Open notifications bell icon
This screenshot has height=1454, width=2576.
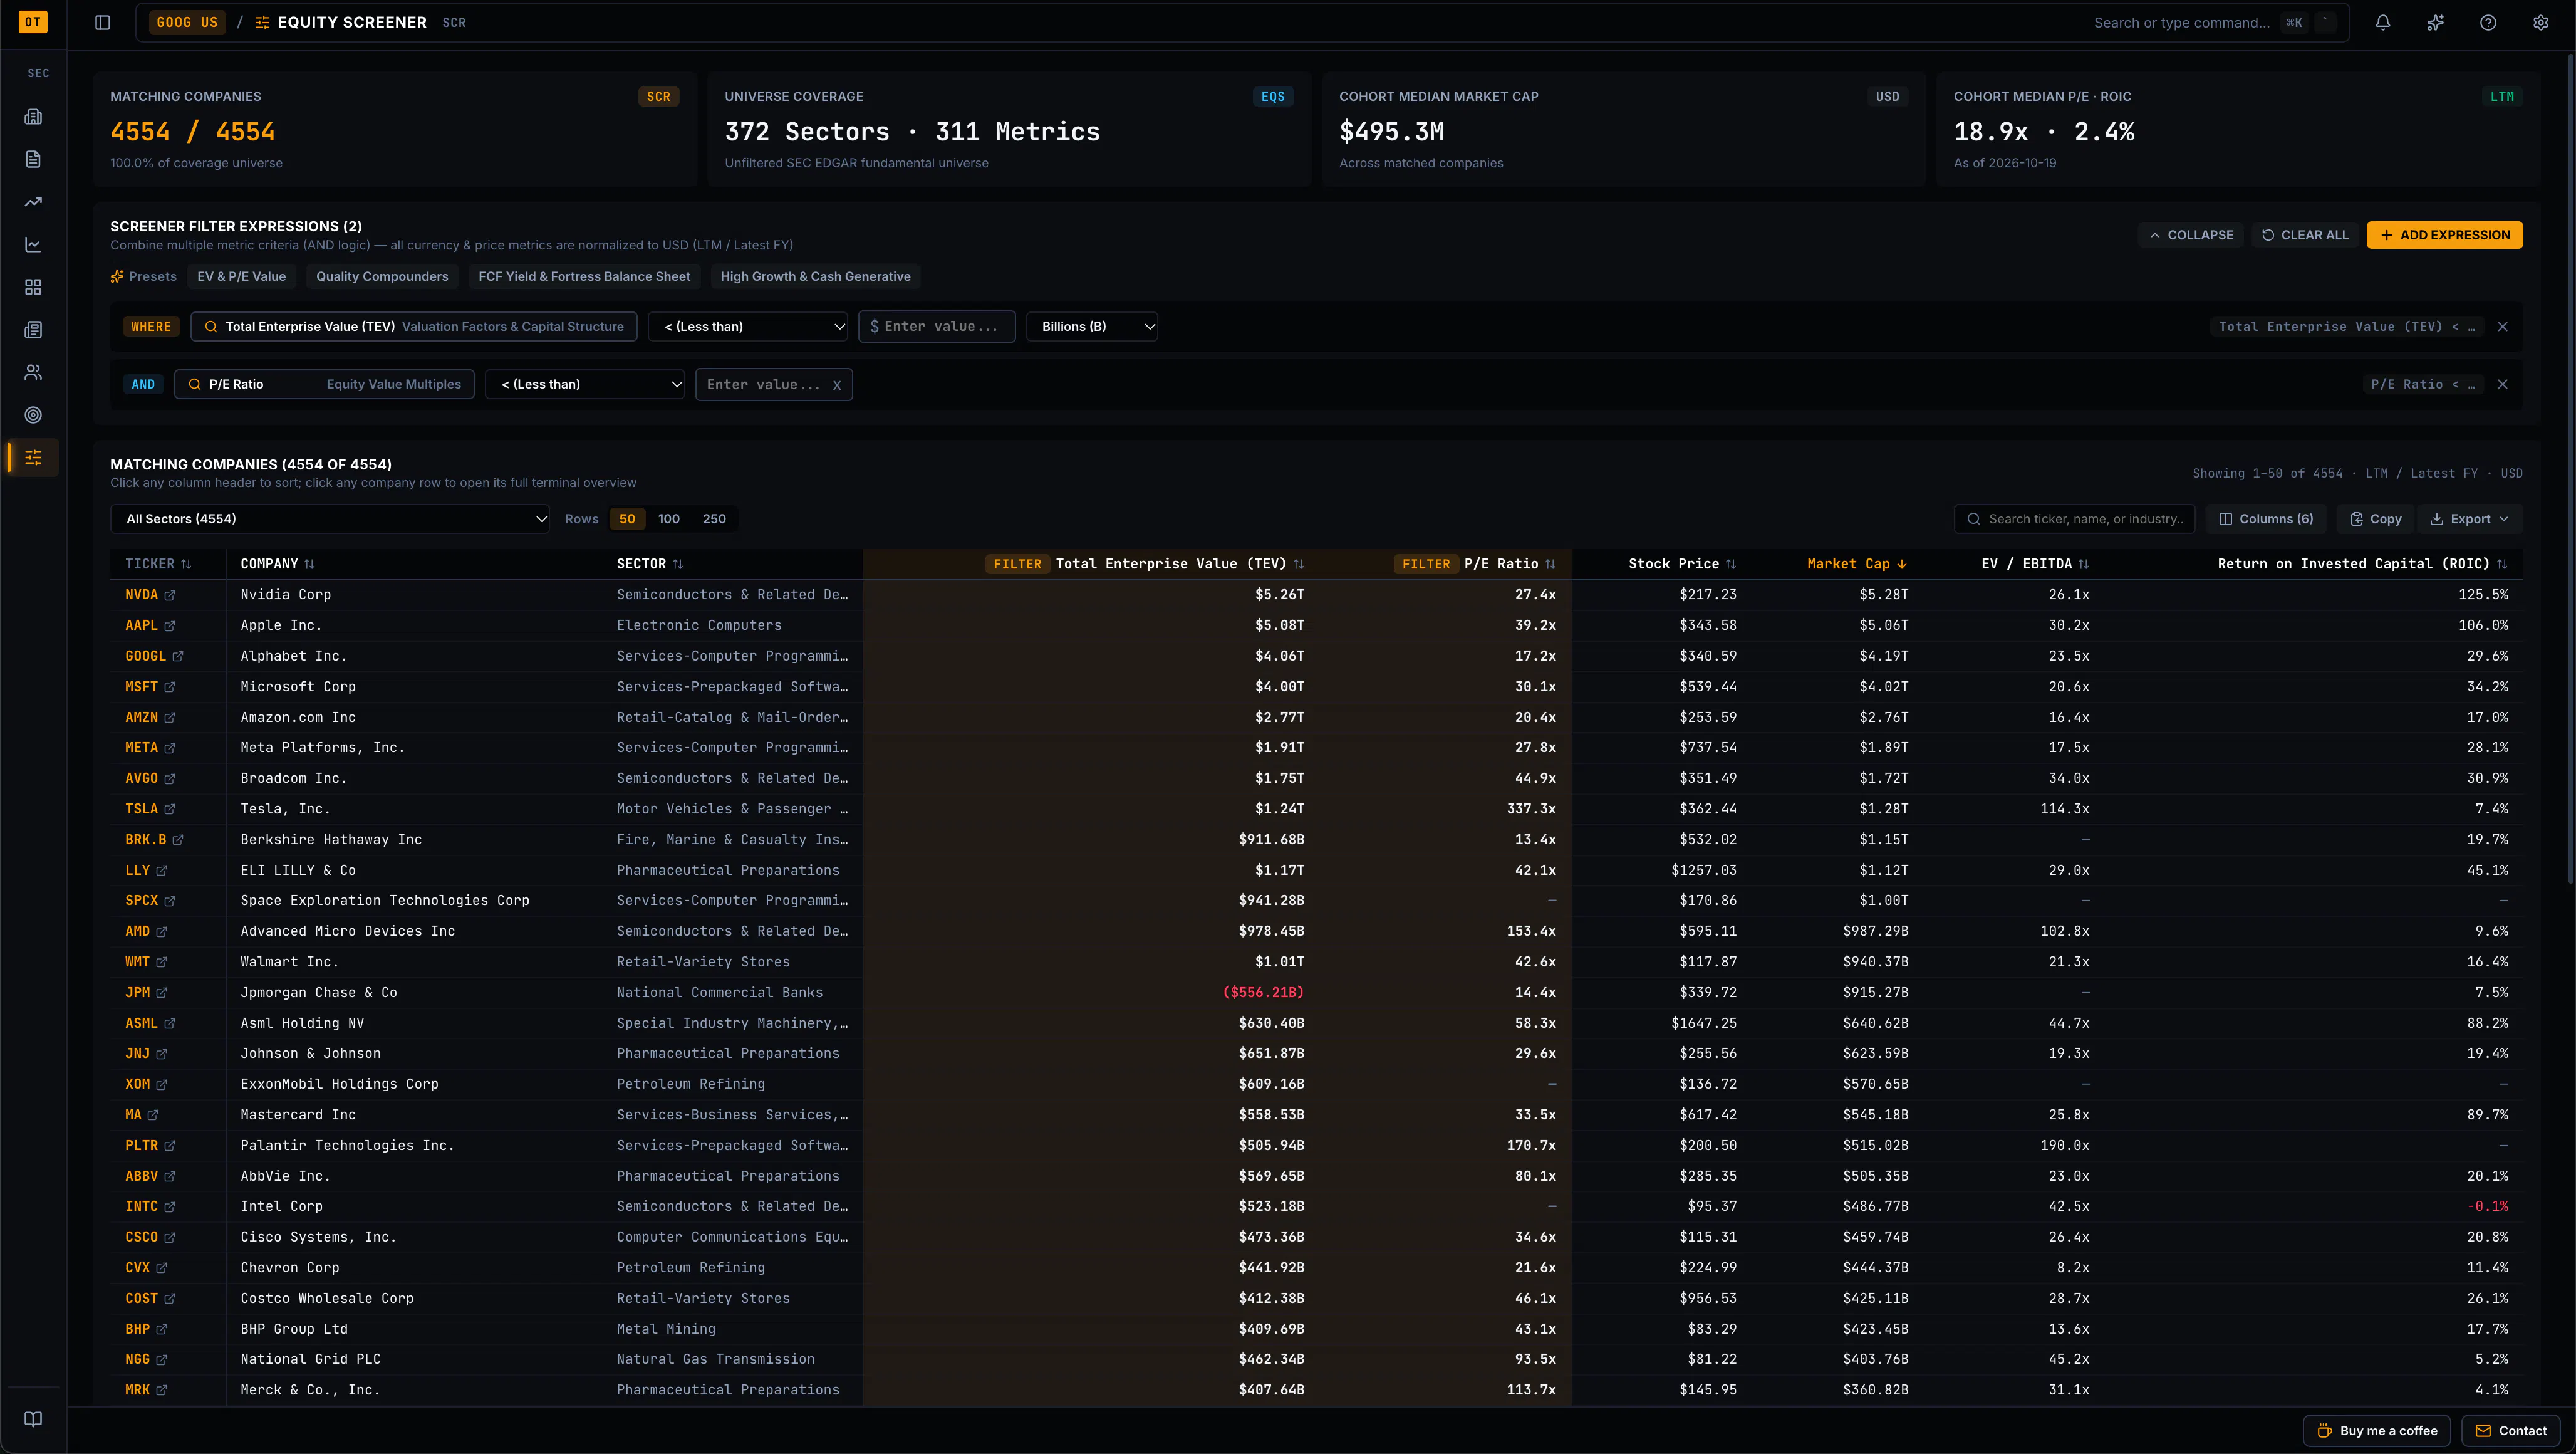[x=2383, y=22]
